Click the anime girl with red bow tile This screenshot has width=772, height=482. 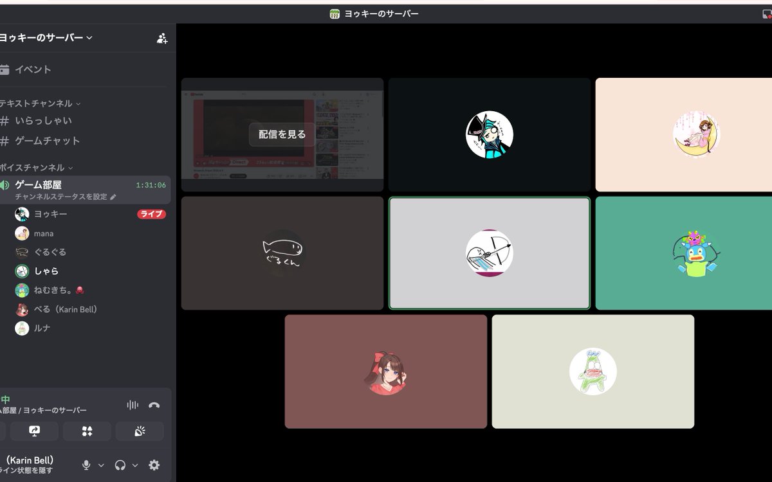(x=386, y=371)
